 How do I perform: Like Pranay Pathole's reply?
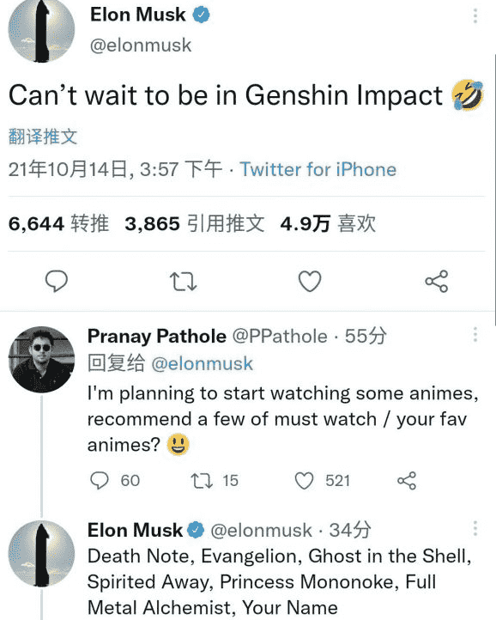[304, 481]
